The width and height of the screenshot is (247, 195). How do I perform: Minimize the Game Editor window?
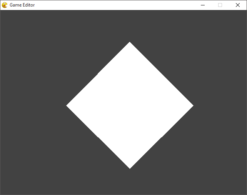[x=203, y=5]
